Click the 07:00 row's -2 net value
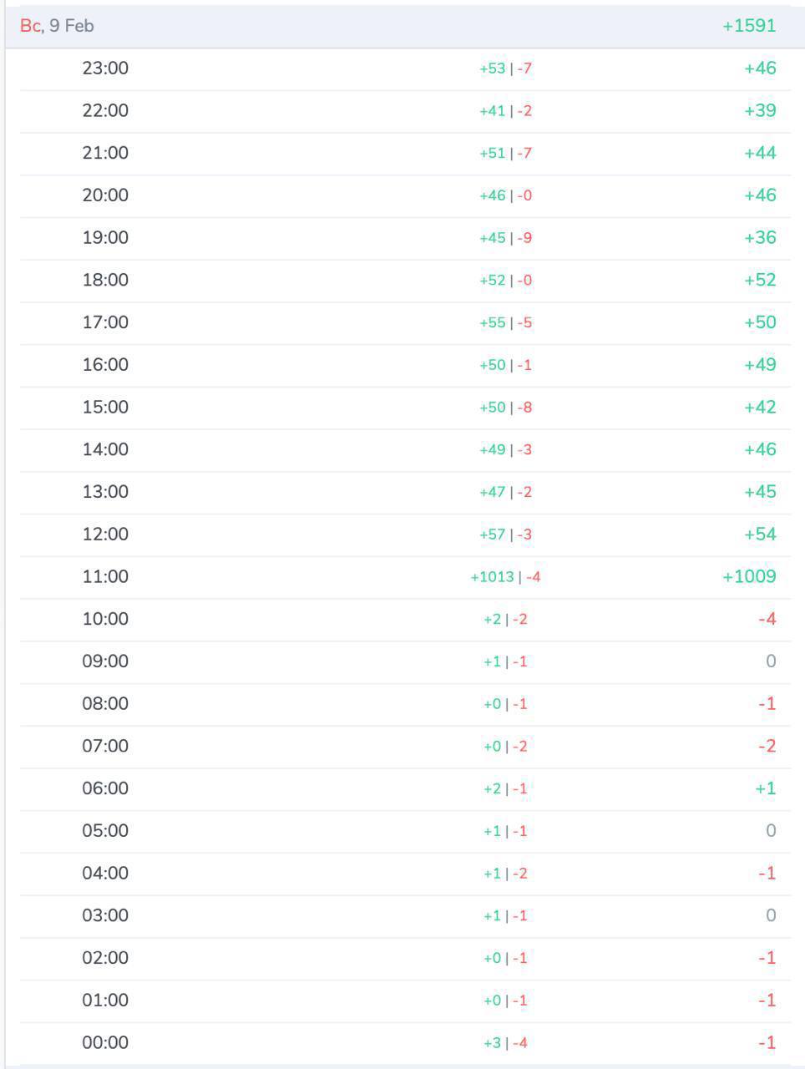Viewport: 805px width, 1069px height. click(x=767, y=746)
